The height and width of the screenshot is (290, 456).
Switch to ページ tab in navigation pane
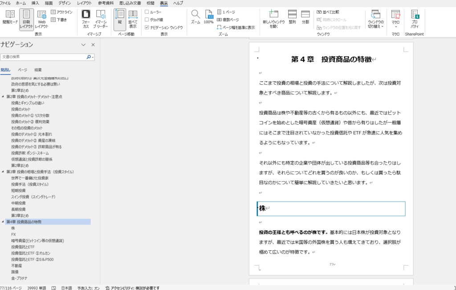22,70
